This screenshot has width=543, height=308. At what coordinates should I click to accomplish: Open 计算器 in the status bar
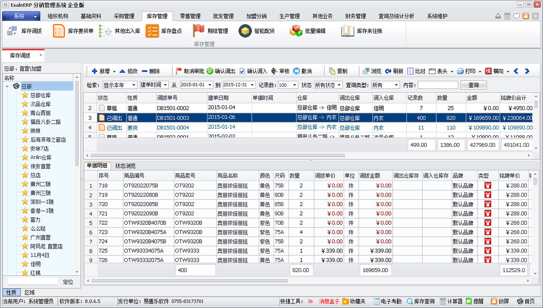tap(443, 301)
